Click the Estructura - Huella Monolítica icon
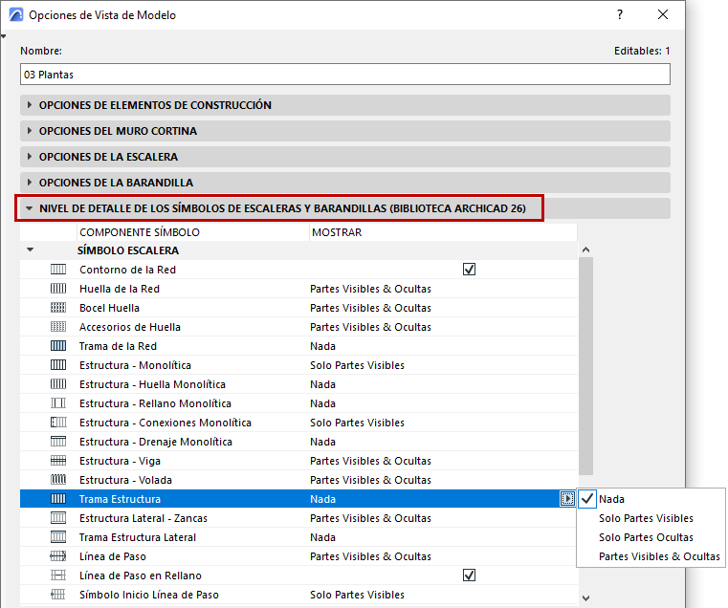Image resolution: width=728 pixels, height=608 pixels. 58,384
